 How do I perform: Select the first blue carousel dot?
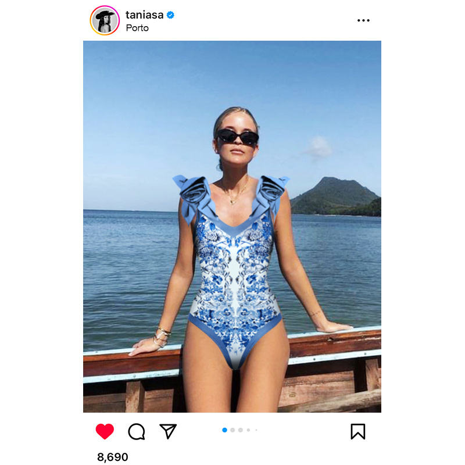click(225, 430)
